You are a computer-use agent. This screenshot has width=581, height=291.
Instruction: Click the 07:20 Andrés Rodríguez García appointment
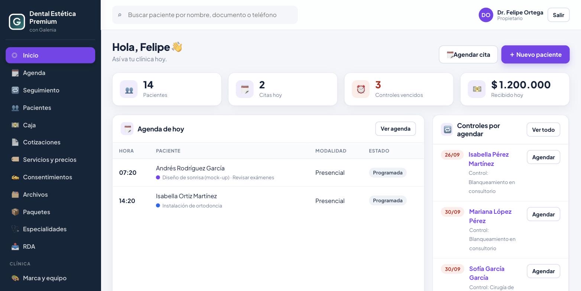268,173
